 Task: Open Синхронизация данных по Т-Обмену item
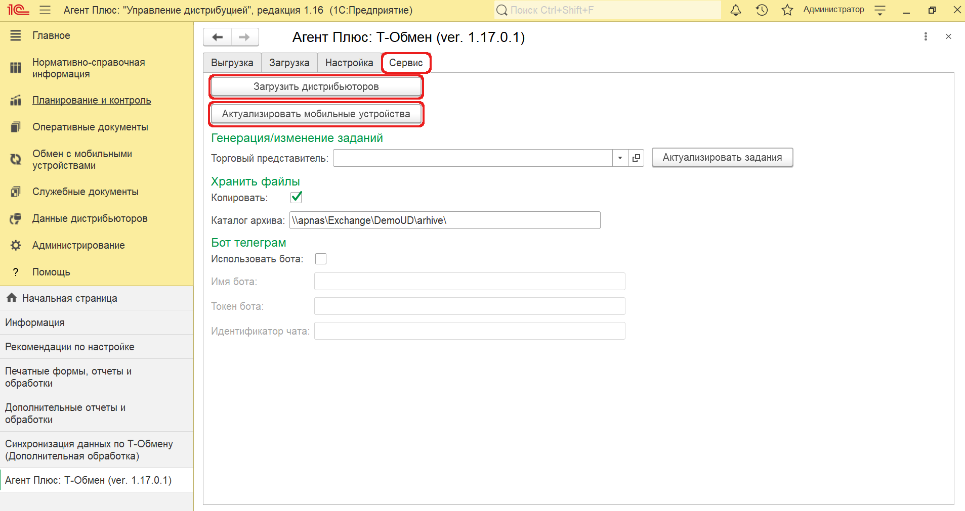[97, 450]
